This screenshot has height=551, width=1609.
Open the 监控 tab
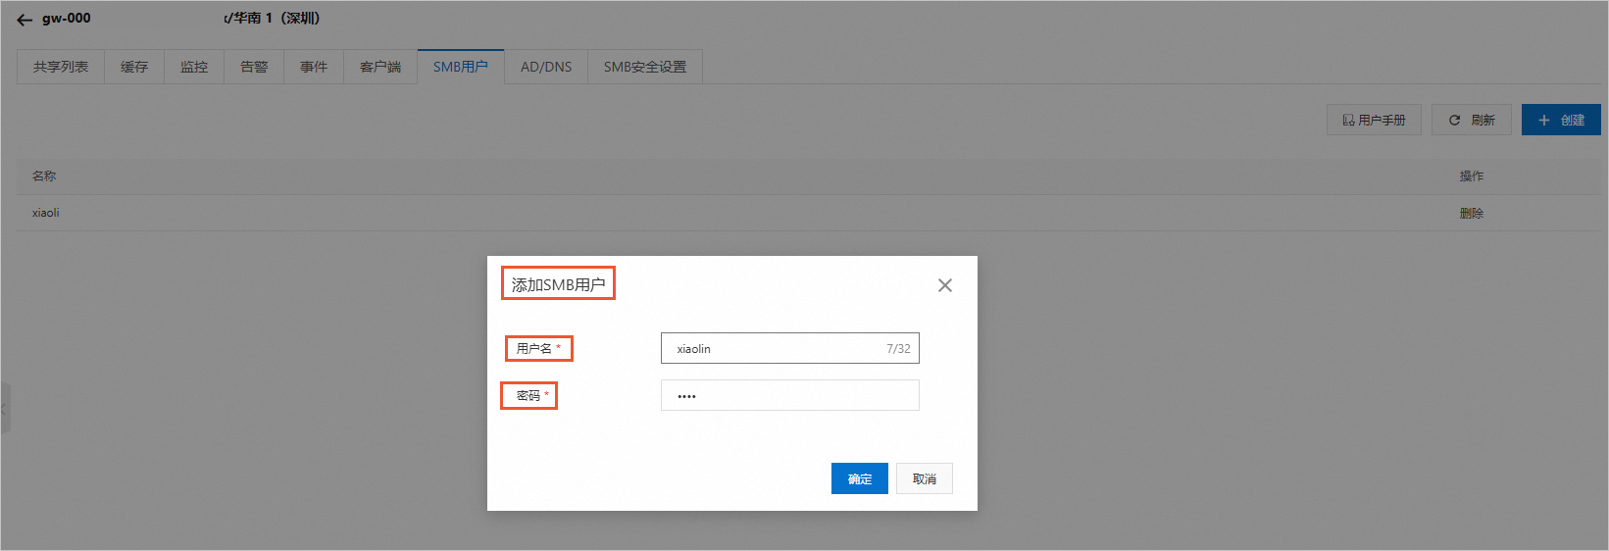[x=194, y=67]
